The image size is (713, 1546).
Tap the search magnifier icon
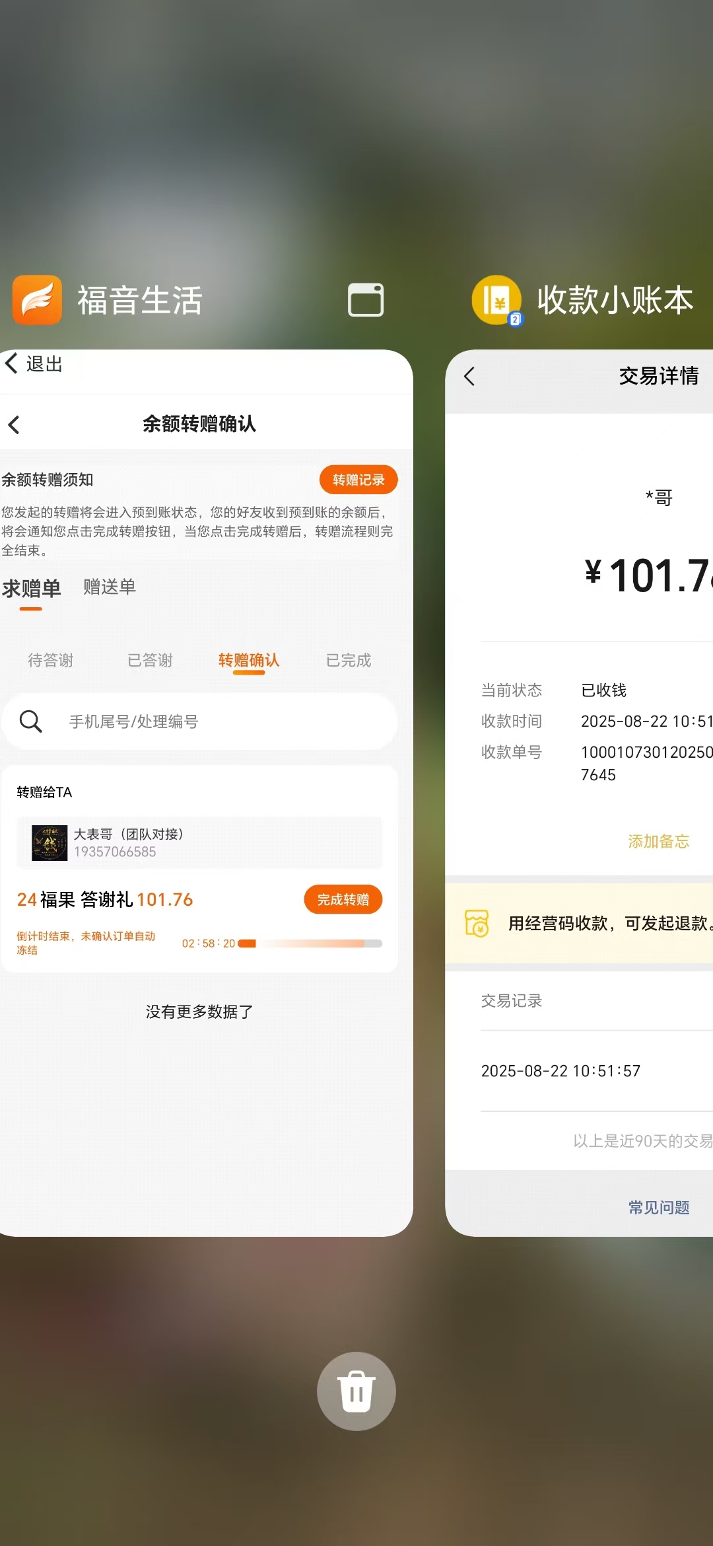(30, 721)
